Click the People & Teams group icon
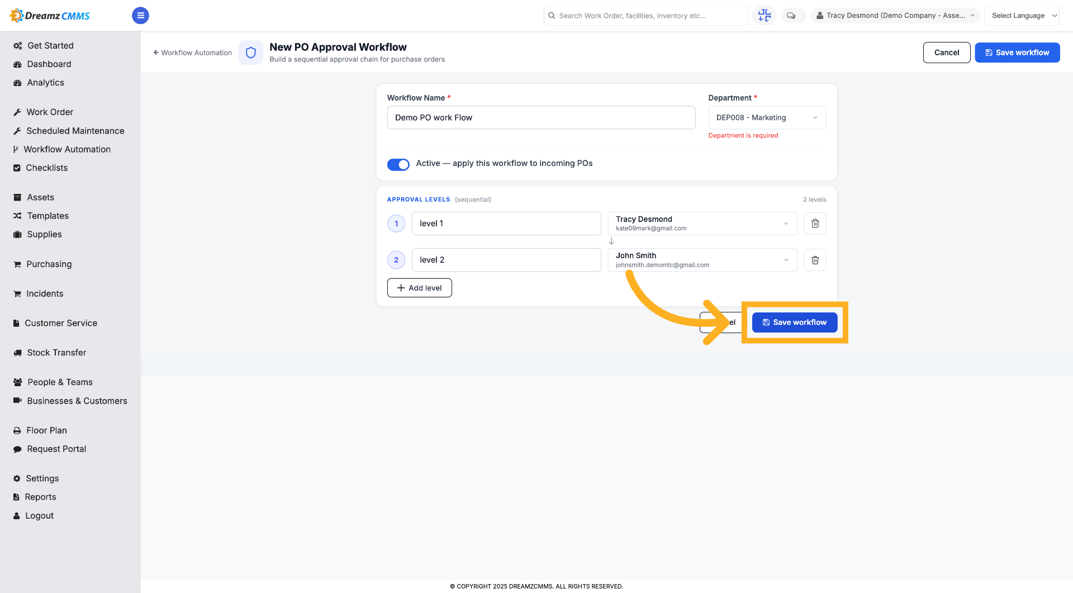 coord(17,382)
